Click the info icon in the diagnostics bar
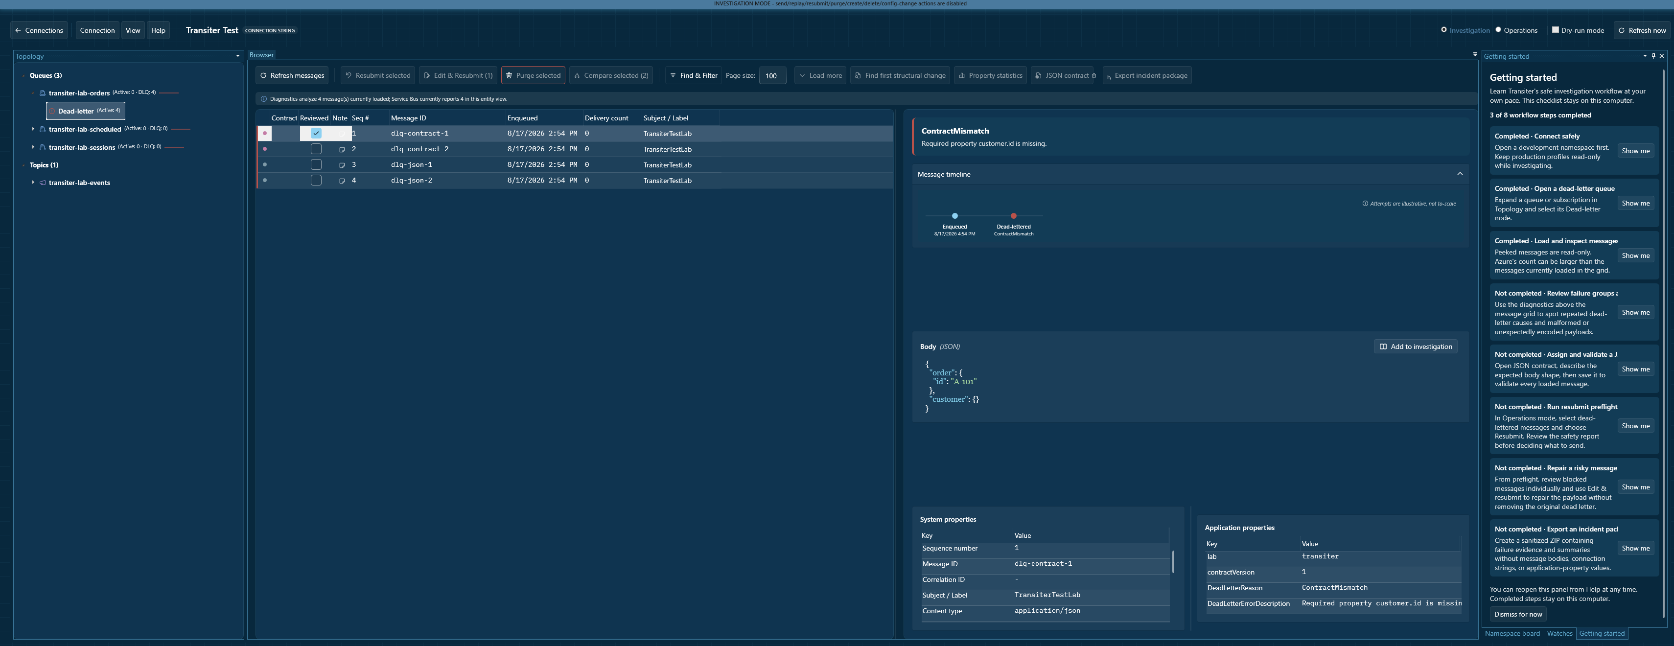This screenshot has width=1674, height=646. [264, 99]
